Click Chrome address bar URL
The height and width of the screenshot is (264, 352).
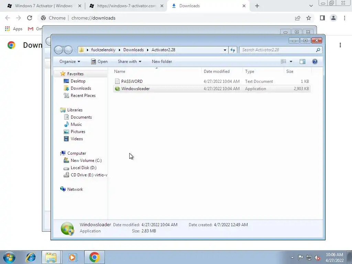tap(93, 18)
